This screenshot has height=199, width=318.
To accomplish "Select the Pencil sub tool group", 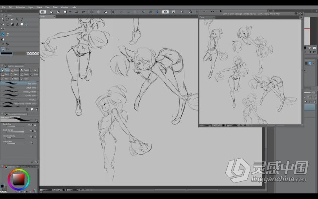I will tap(5, 70).
